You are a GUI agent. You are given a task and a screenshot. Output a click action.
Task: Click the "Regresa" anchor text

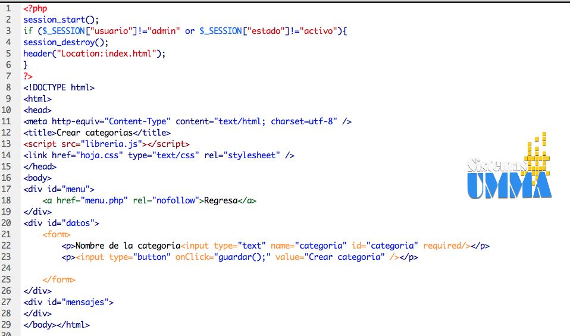point(221,200)
